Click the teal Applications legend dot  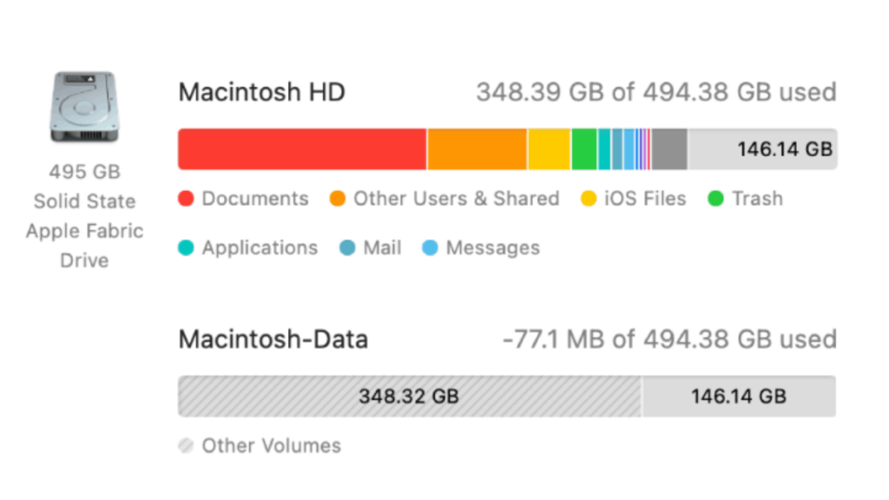point(186,248)
